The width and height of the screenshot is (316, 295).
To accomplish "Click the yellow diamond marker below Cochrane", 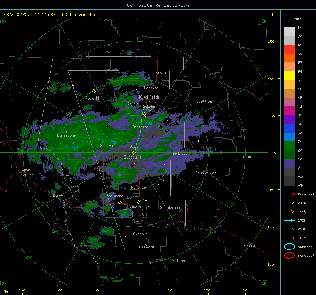I will (x=120, y=202).
